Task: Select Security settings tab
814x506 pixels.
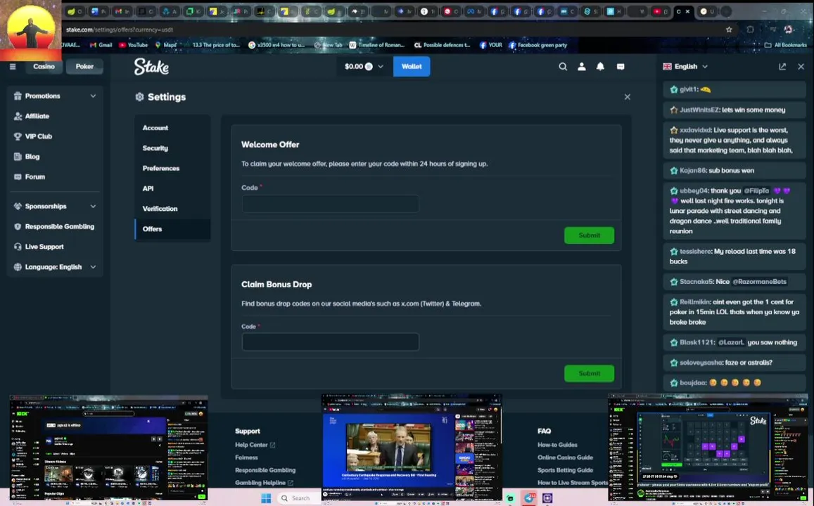Action: [x=172, y=148]
